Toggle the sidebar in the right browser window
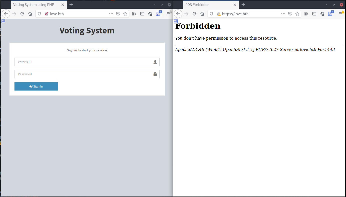The width and height of the screenshot is (346, 197). pos(314,14)
